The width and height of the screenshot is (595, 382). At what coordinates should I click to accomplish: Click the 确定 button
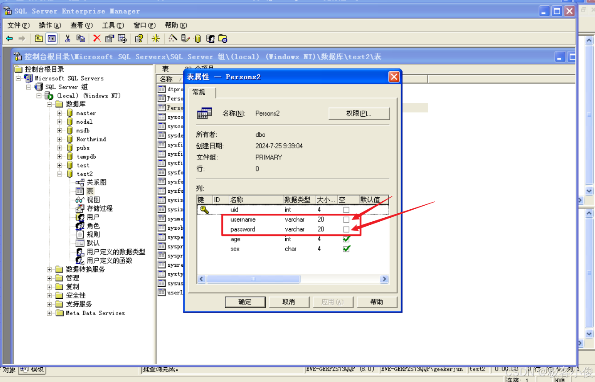click(245, 302)
